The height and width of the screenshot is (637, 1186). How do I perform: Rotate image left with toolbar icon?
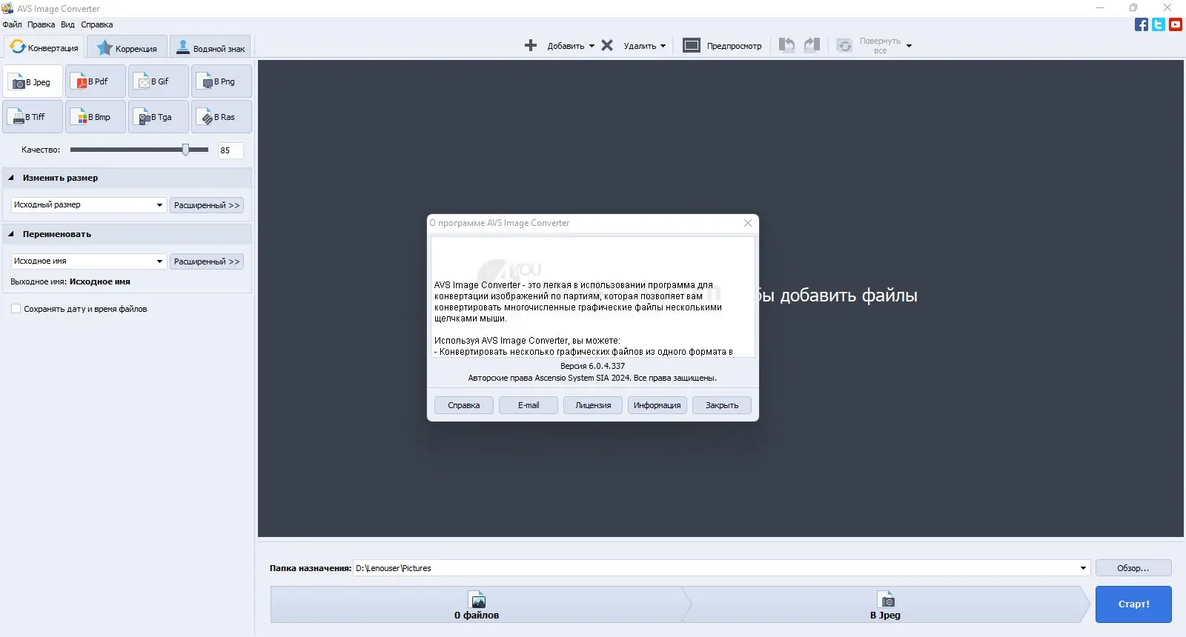[x=787, y=45]
